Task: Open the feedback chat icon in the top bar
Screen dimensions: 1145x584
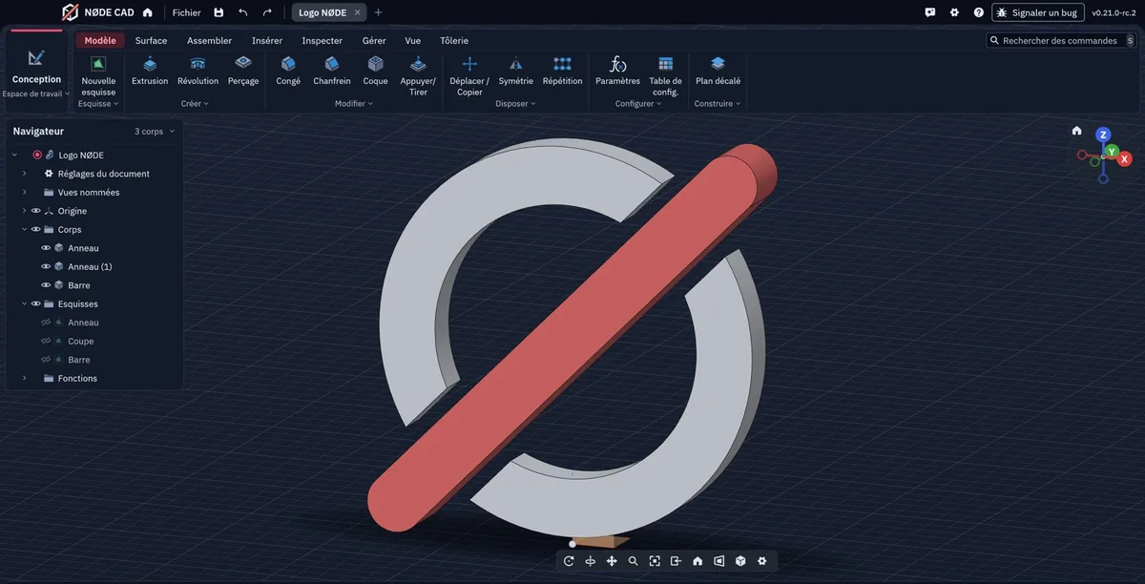Action: click(930, 12)
